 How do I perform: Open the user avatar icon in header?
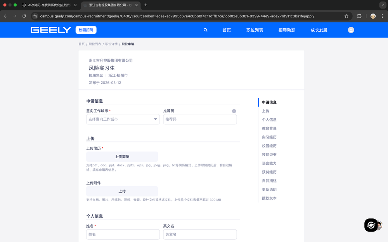coord(351,30)
